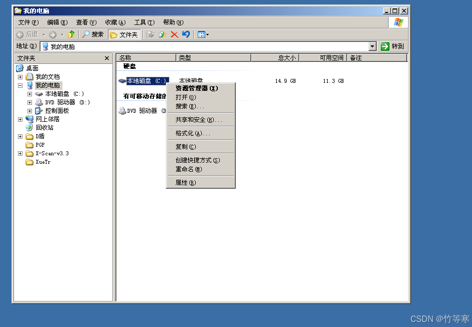Screen dimensions: 472x327
Task: Open the address bar dropdown arrow
Action: pyautogui.click(x=372, y=46)
